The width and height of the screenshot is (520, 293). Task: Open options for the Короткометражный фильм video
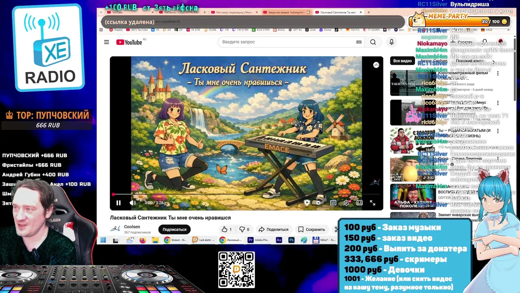coord(498,73)
